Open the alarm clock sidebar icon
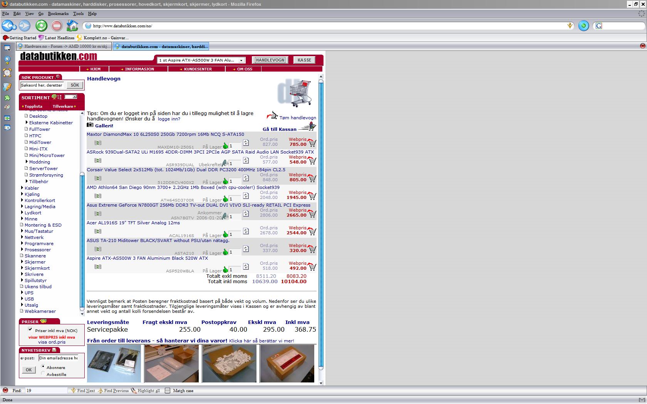The width and height of the screenshot is (647, 404). [7, 72]
